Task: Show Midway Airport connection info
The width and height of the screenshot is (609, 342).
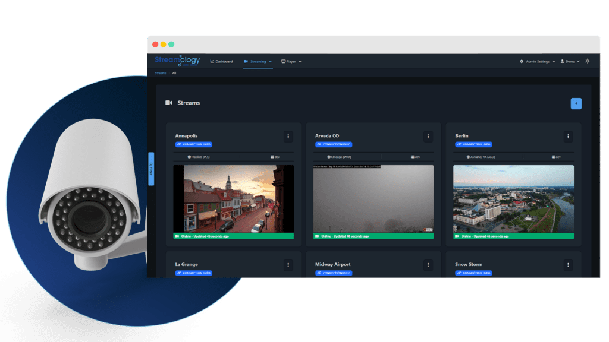Action: [334, 273]
